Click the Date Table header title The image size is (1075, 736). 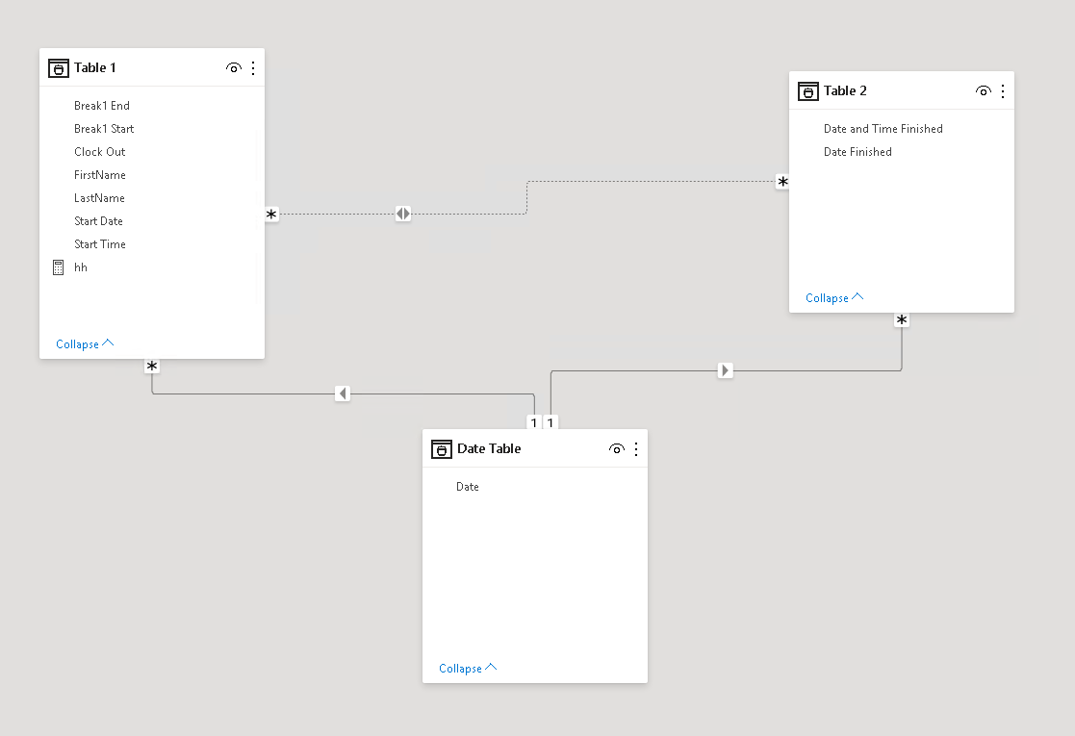(x=489, y=449)
